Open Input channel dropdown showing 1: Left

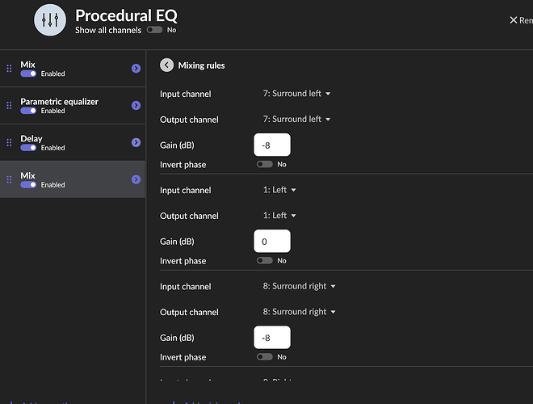279,190
